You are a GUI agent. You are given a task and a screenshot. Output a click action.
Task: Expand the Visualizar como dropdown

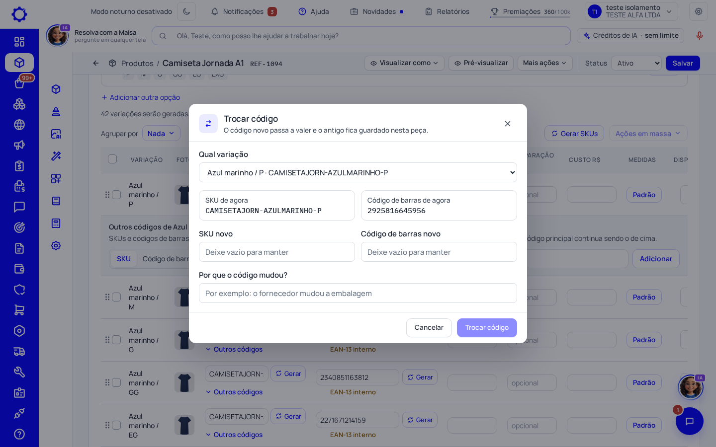404,63
